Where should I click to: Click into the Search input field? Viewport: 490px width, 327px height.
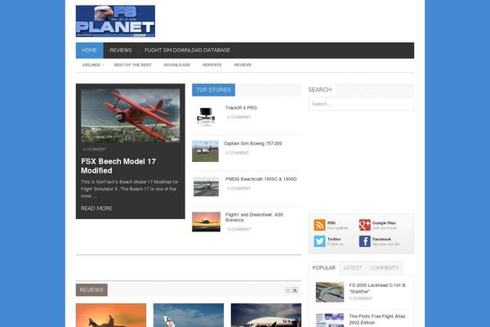click(361, 104)
